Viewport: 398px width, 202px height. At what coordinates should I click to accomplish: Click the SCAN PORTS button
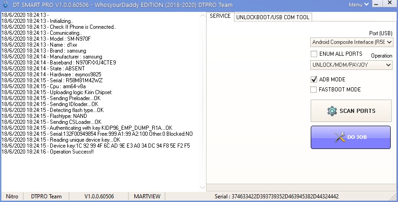[351, 111]
